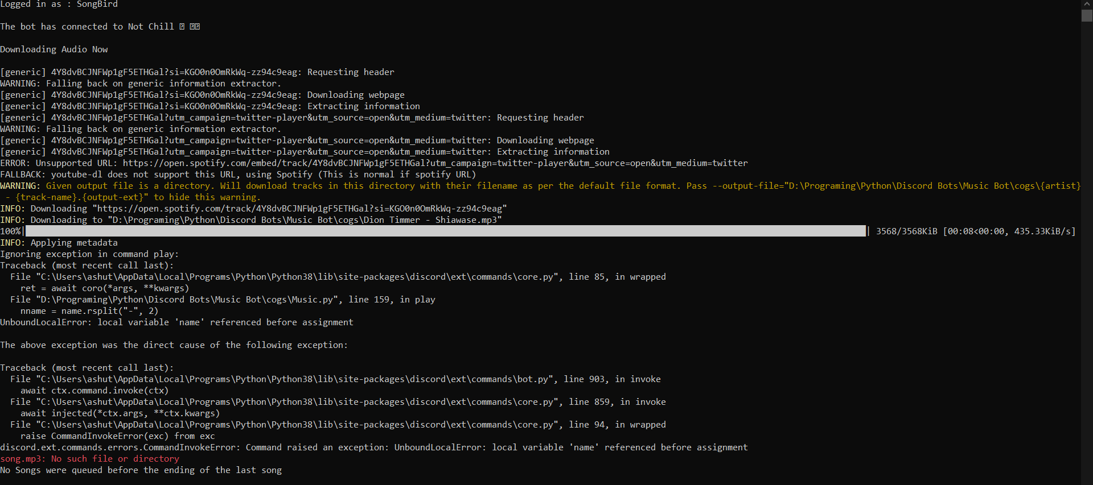The width and height of the screenshot is (1093, 485).
Task: Click the 'INFO: Applying metadata' line
Action: 59,243
